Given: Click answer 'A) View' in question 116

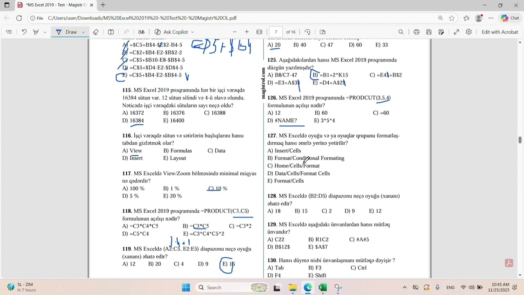Looking at the screenshot, I should click(132, 151).
